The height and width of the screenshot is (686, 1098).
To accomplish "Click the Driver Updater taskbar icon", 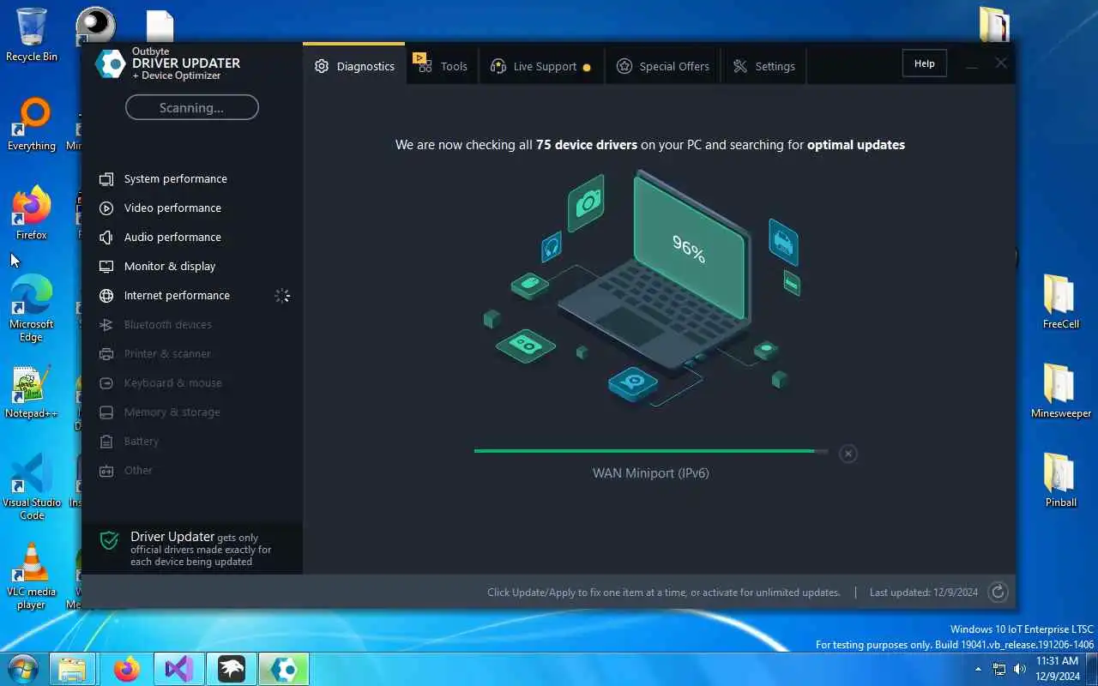I will (283, 669).
